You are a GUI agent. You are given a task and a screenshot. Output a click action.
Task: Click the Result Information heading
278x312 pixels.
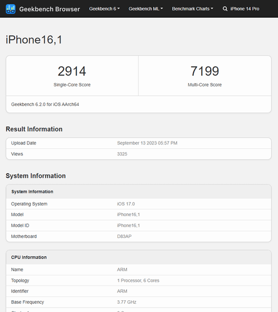[34, 129]
